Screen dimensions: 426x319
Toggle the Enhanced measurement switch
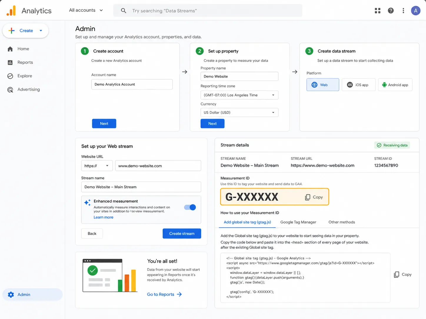[x=190, y=207]
